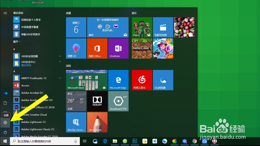Expand the recently added list (展开)
This screenshot has height=146, width=260.
tap(17, 42)
